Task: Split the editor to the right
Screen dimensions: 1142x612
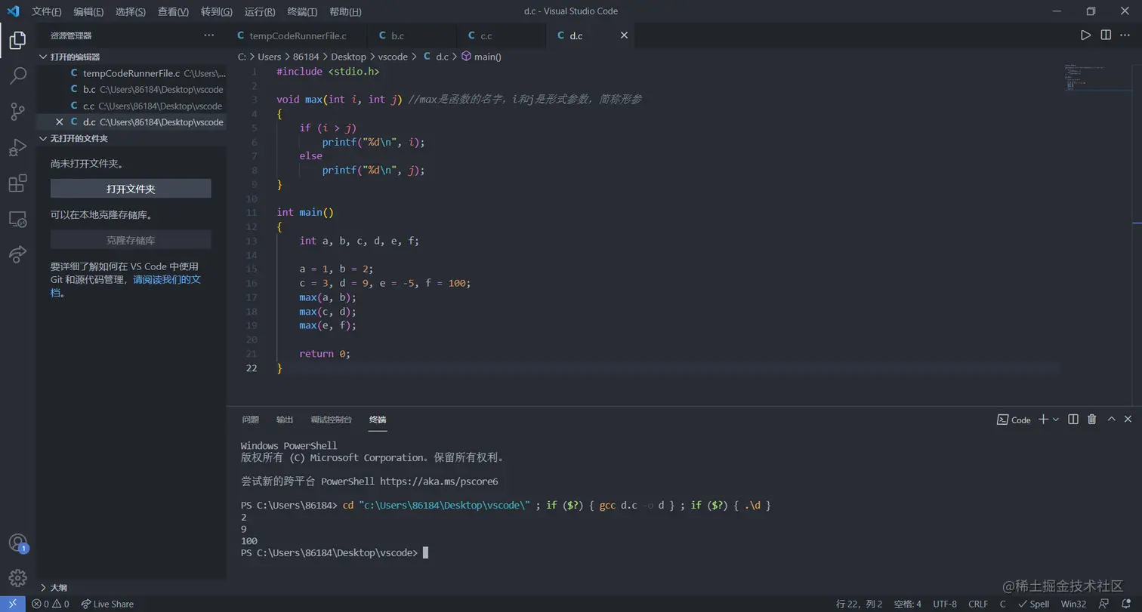Action: point(1106,35)
